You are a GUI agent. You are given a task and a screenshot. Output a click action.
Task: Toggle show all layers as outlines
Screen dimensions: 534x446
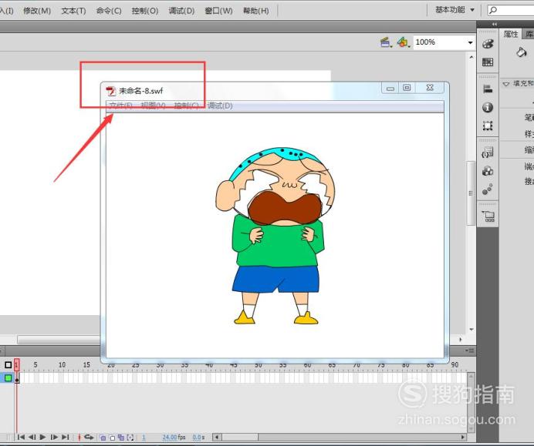point(8,365)
